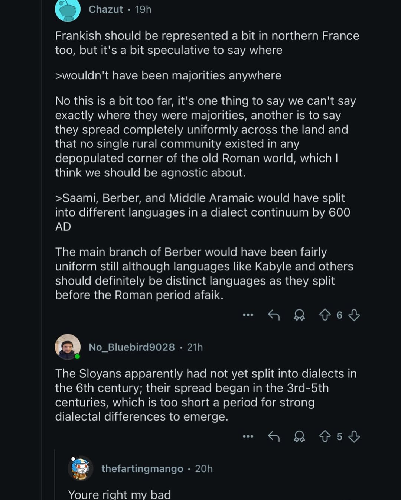Tap the "Youre right my bad" reply

coord(119,494)
